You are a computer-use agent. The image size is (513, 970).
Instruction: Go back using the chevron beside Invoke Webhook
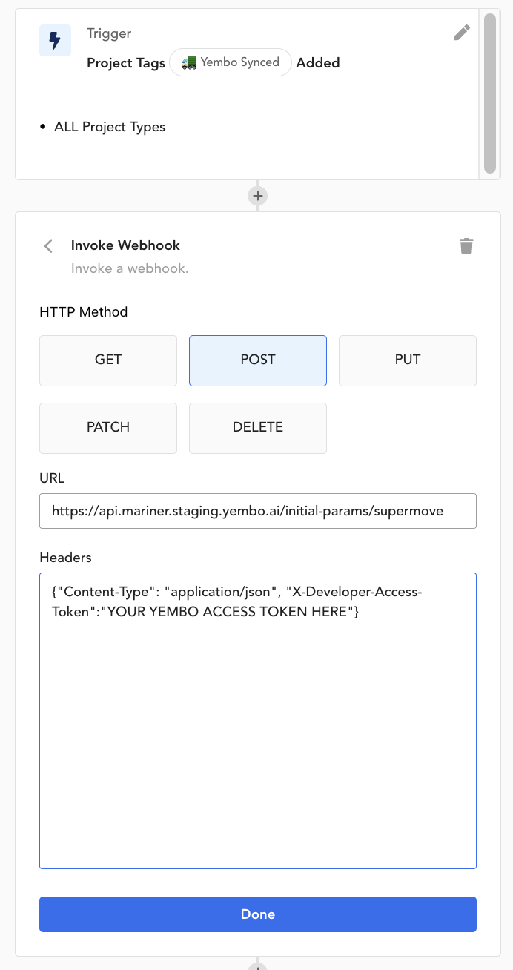click(x=49, y=245)
